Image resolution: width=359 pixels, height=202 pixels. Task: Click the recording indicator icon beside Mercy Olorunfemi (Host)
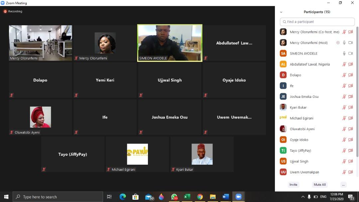pyautogui.click(x=338, y=43)
